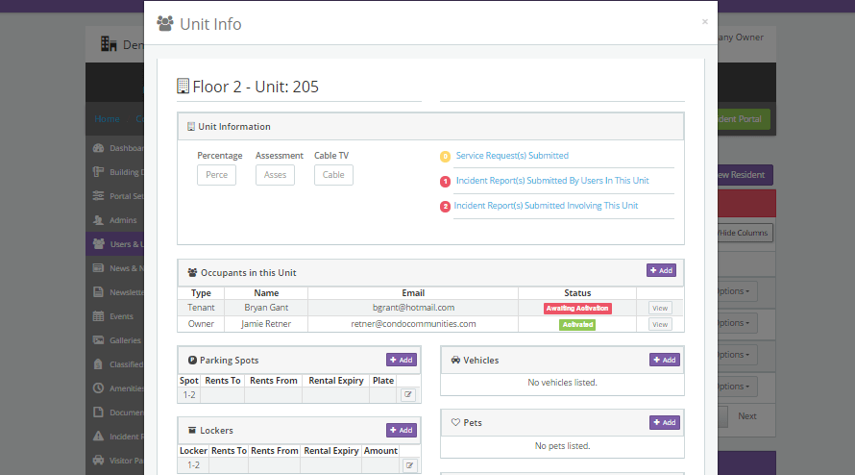Add a parking spot
The height and width of the screenshot is (475, 855).
[401, 360]
